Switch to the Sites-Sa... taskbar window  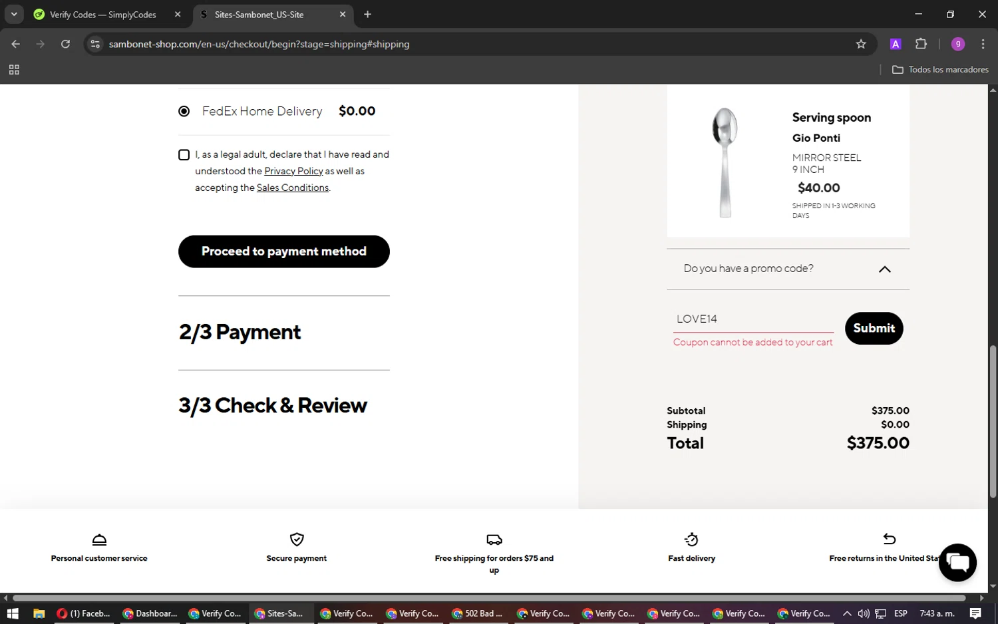[x=279, y=613]
